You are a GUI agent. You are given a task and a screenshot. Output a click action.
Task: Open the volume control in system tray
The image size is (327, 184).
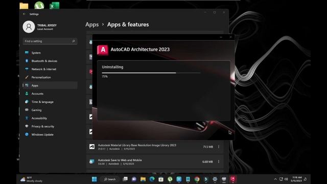point(286,179)
